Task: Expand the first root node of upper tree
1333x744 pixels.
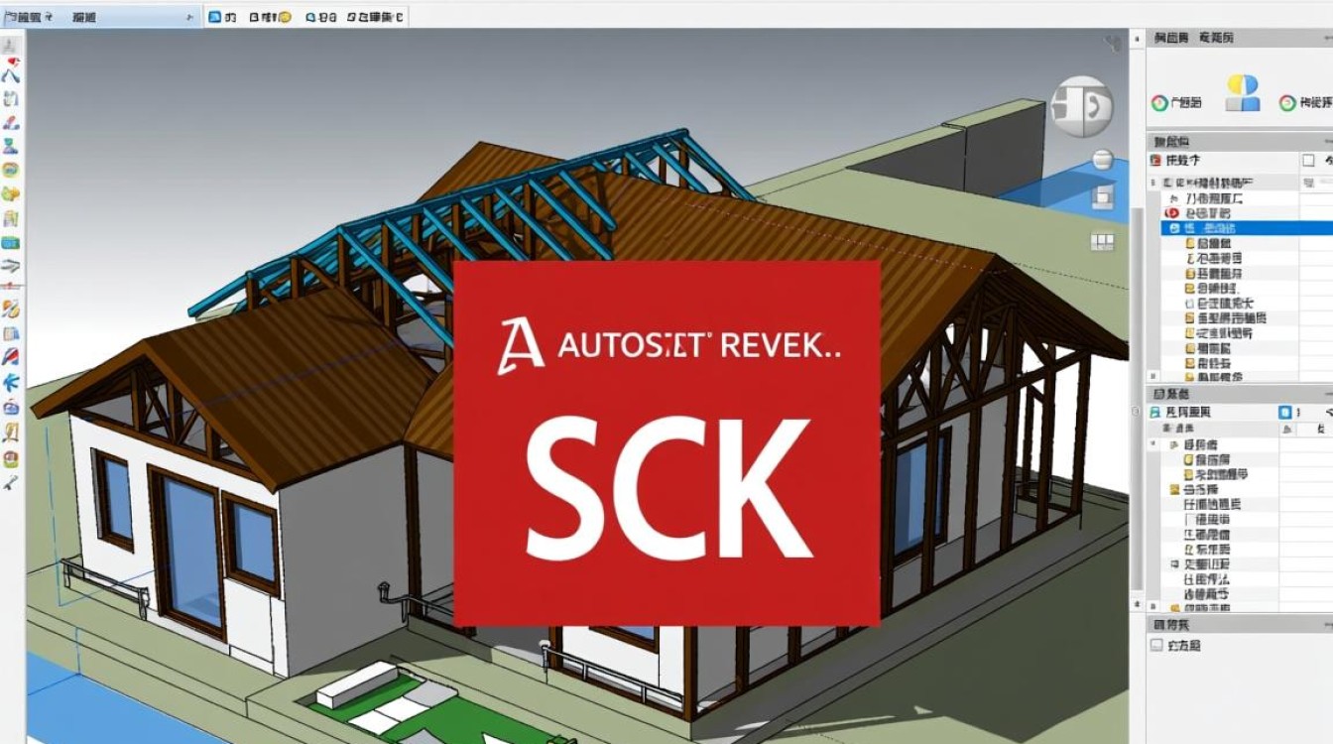Action: coord(1154,184)
